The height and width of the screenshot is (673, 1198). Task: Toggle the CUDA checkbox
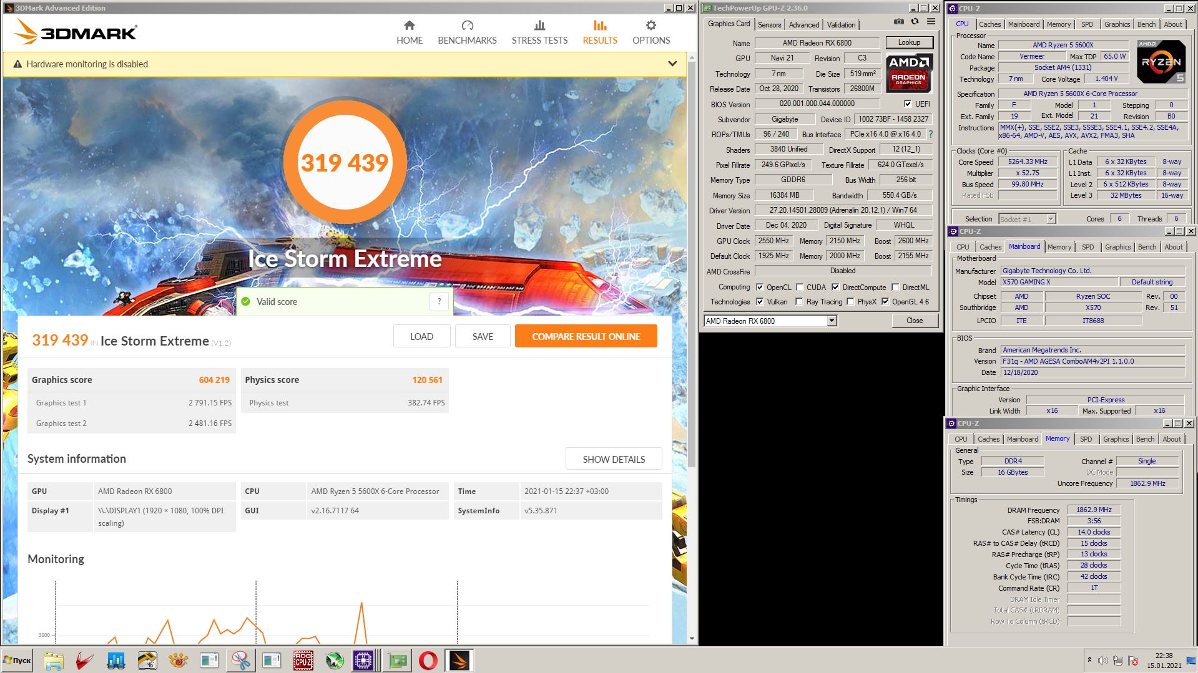(800, 287)
